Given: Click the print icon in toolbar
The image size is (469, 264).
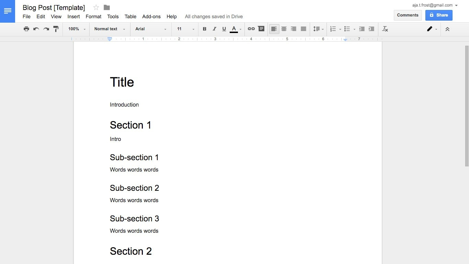Looking at the screenshot, I should point(26,29).
